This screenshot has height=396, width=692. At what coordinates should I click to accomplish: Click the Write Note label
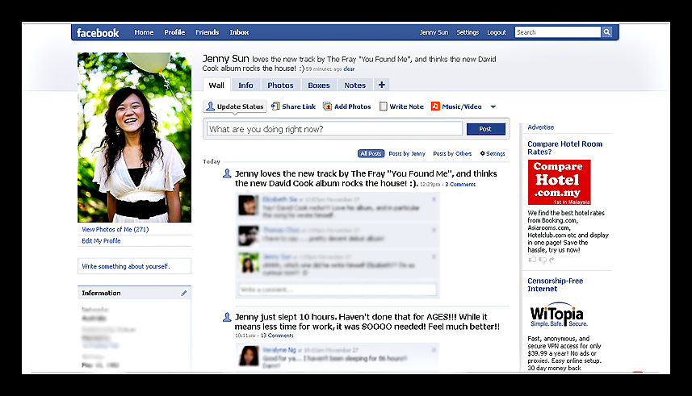point(406,106)
